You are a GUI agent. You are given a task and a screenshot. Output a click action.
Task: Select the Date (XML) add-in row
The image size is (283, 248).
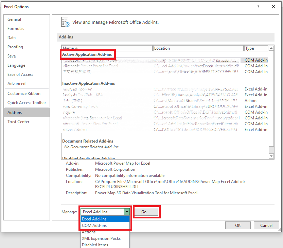tap(164, 101)
